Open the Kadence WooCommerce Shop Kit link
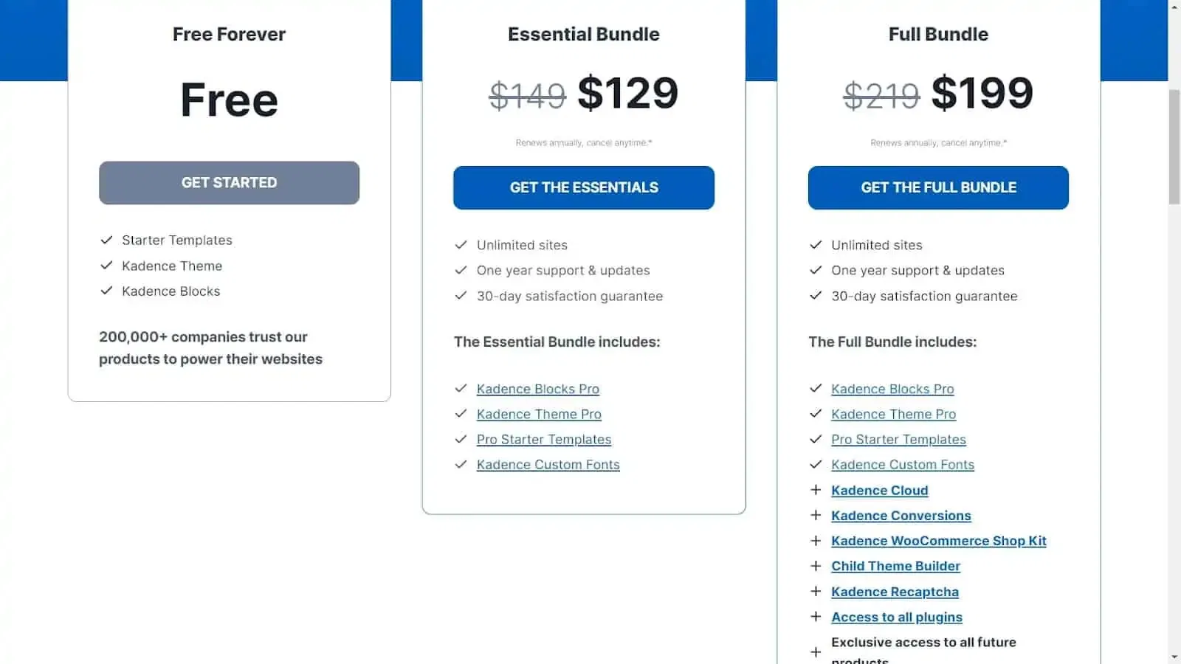 tap(939, 541)
